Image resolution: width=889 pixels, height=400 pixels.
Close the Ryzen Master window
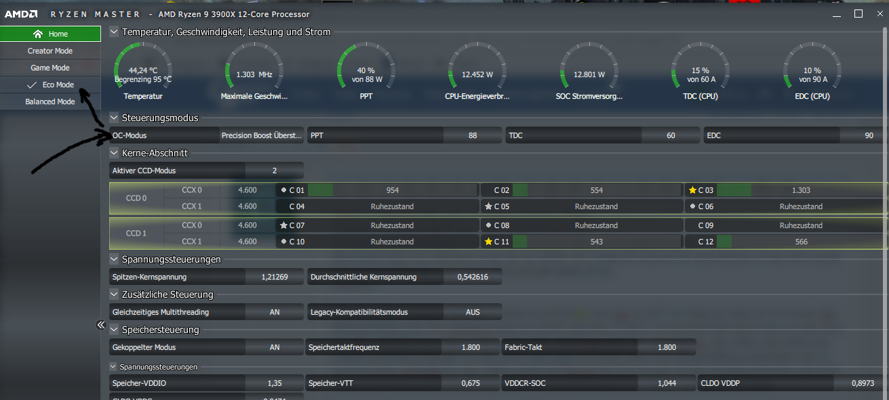(x=880, y=14)
